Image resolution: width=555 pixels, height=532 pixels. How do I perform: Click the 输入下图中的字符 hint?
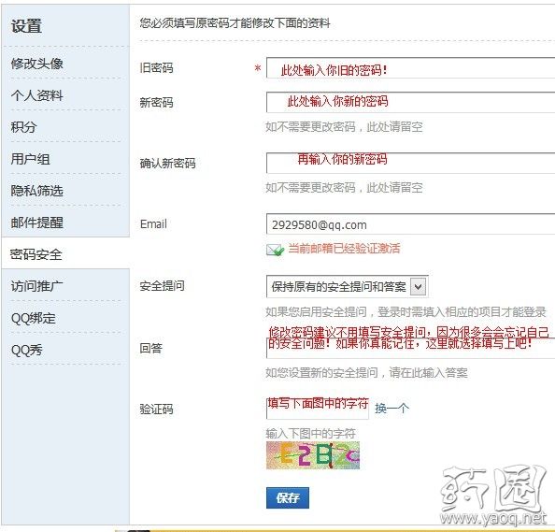[x=311, y=433]
